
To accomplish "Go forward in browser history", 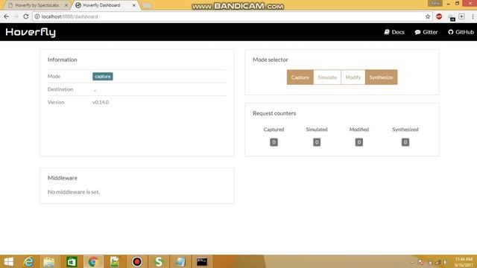I will pos(16,16).
